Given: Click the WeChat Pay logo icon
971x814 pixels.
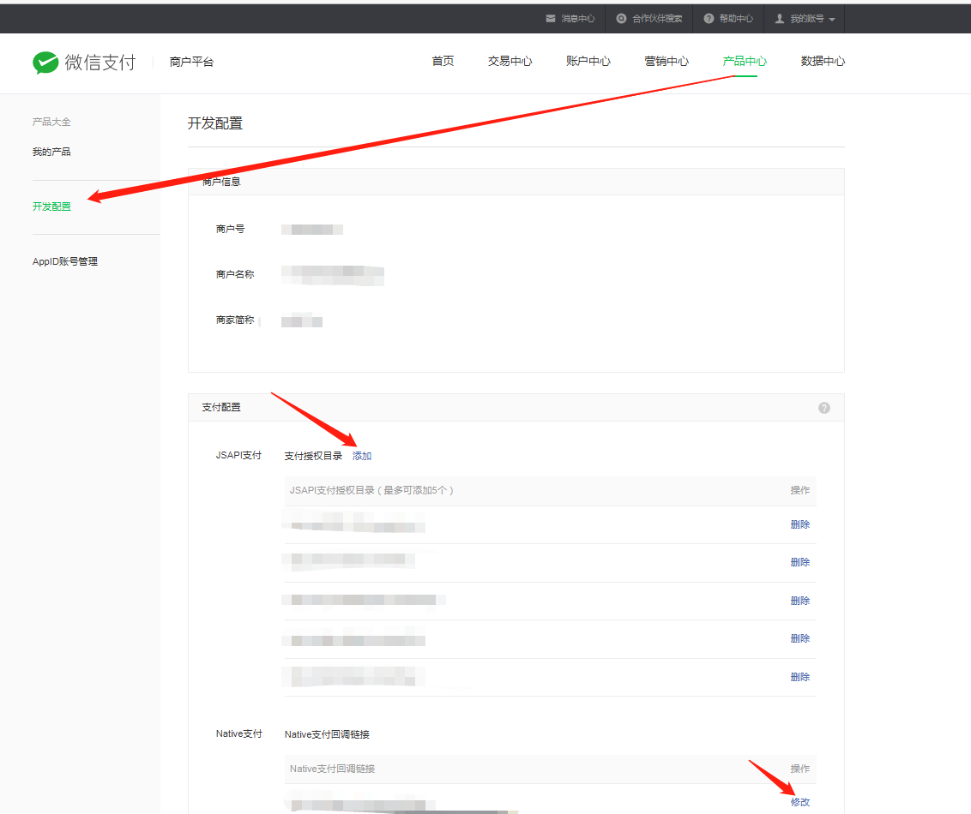Looking at the screenshot, I should [45, 63].
